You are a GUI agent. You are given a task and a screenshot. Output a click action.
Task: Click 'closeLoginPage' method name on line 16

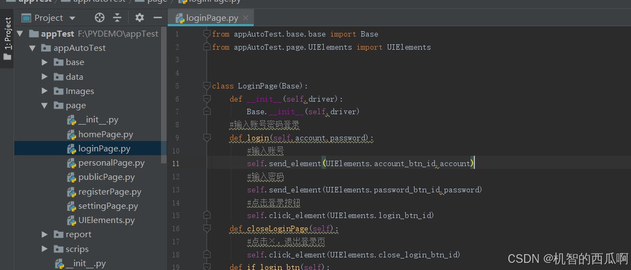(x=277, y=228)
